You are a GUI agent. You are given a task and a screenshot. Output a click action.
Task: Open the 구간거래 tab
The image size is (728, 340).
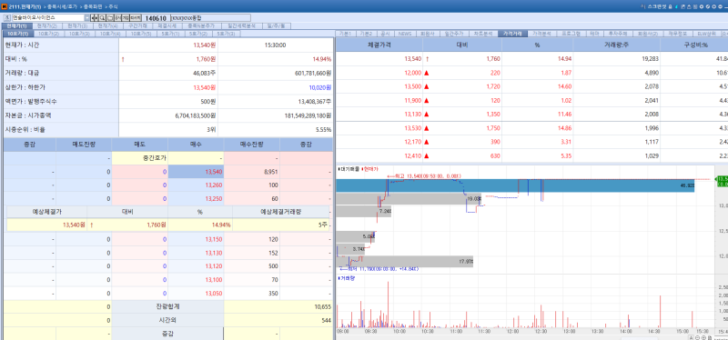(137, 26)
